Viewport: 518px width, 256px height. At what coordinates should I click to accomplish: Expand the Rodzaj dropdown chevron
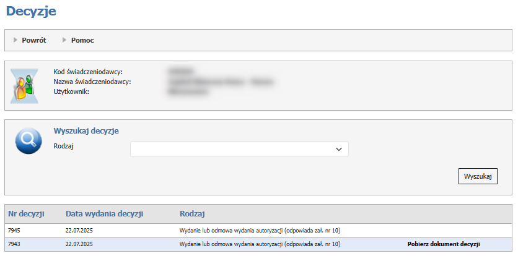point(338,149)
